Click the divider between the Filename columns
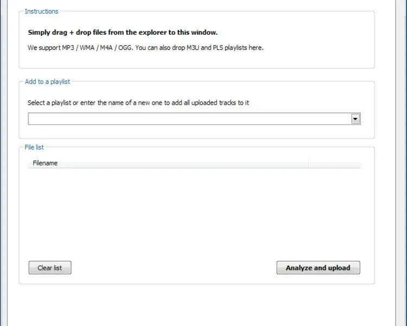The width and height of the screenshot is (407, 326). (x=308, y=163)
